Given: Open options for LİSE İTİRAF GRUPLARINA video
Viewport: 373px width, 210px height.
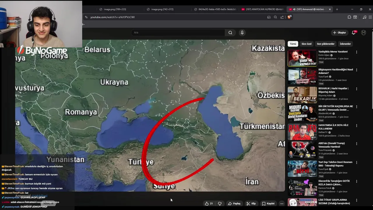Looking at the screenshot, I should 356,200.
